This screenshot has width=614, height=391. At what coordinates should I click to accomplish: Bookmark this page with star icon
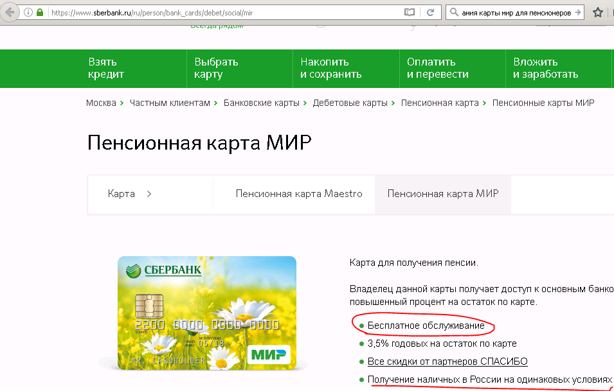coord(597,12)
